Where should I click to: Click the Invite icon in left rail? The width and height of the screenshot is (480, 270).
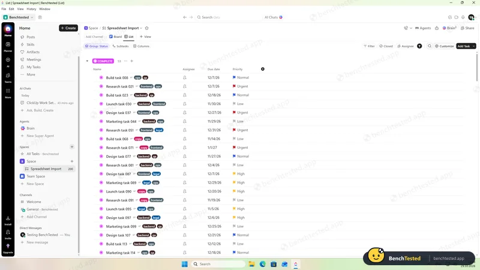click(8, 234)
